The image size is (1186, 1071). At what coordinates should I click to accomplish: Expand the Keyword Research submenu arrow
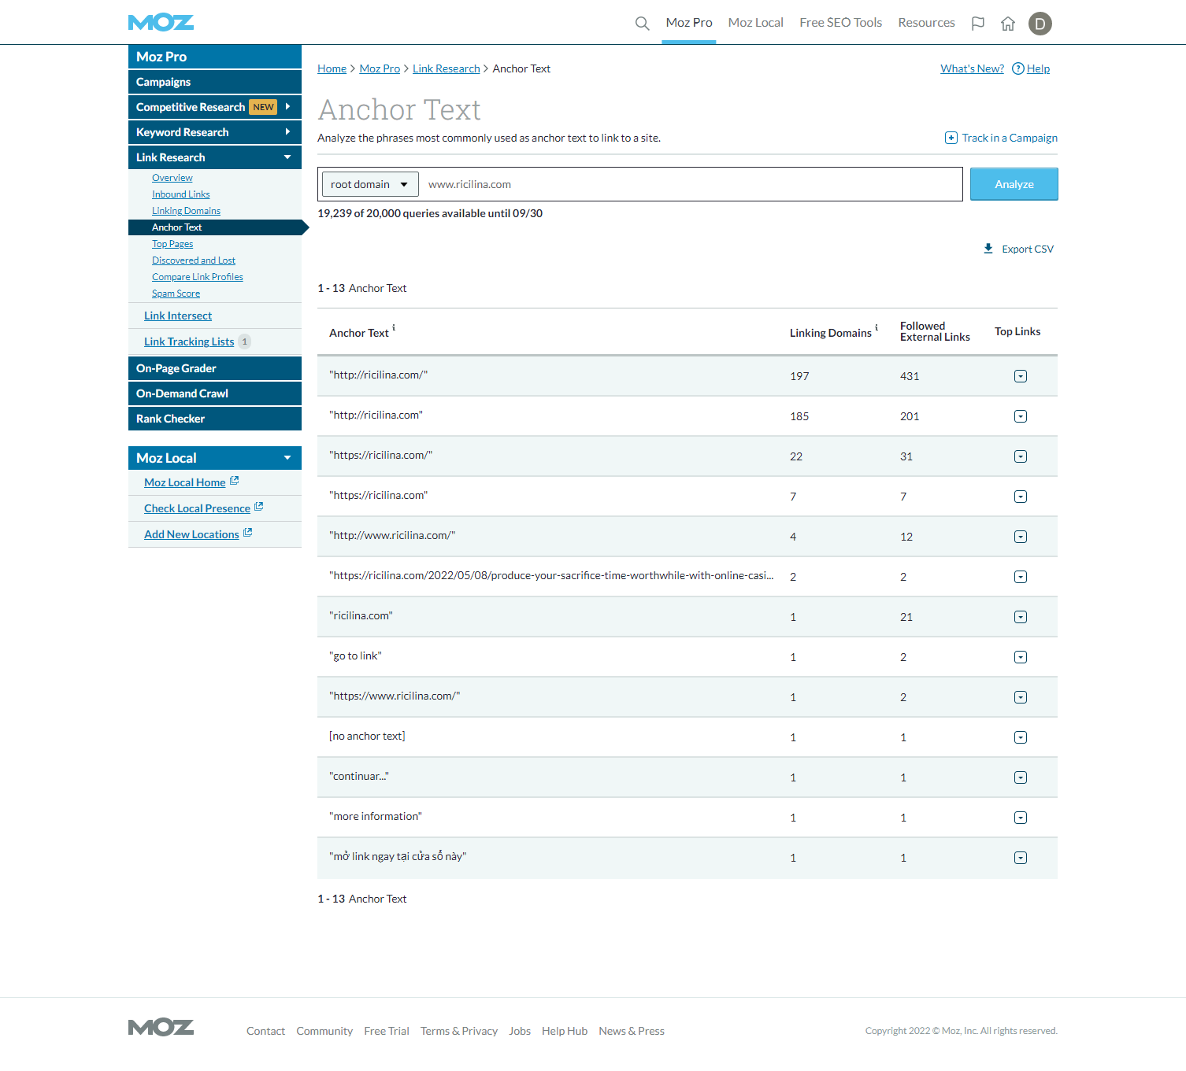pos(287,131)
